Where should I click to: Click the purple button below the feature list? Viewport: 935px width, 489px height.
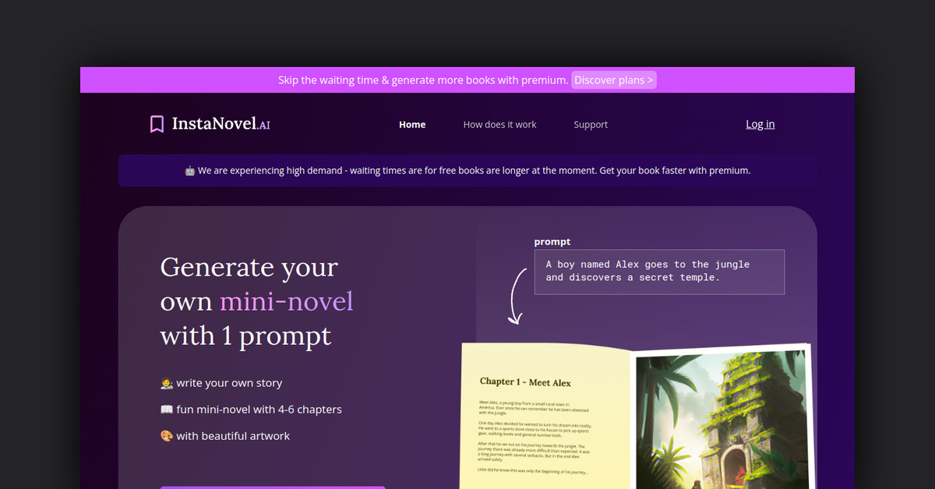point(273,487)
